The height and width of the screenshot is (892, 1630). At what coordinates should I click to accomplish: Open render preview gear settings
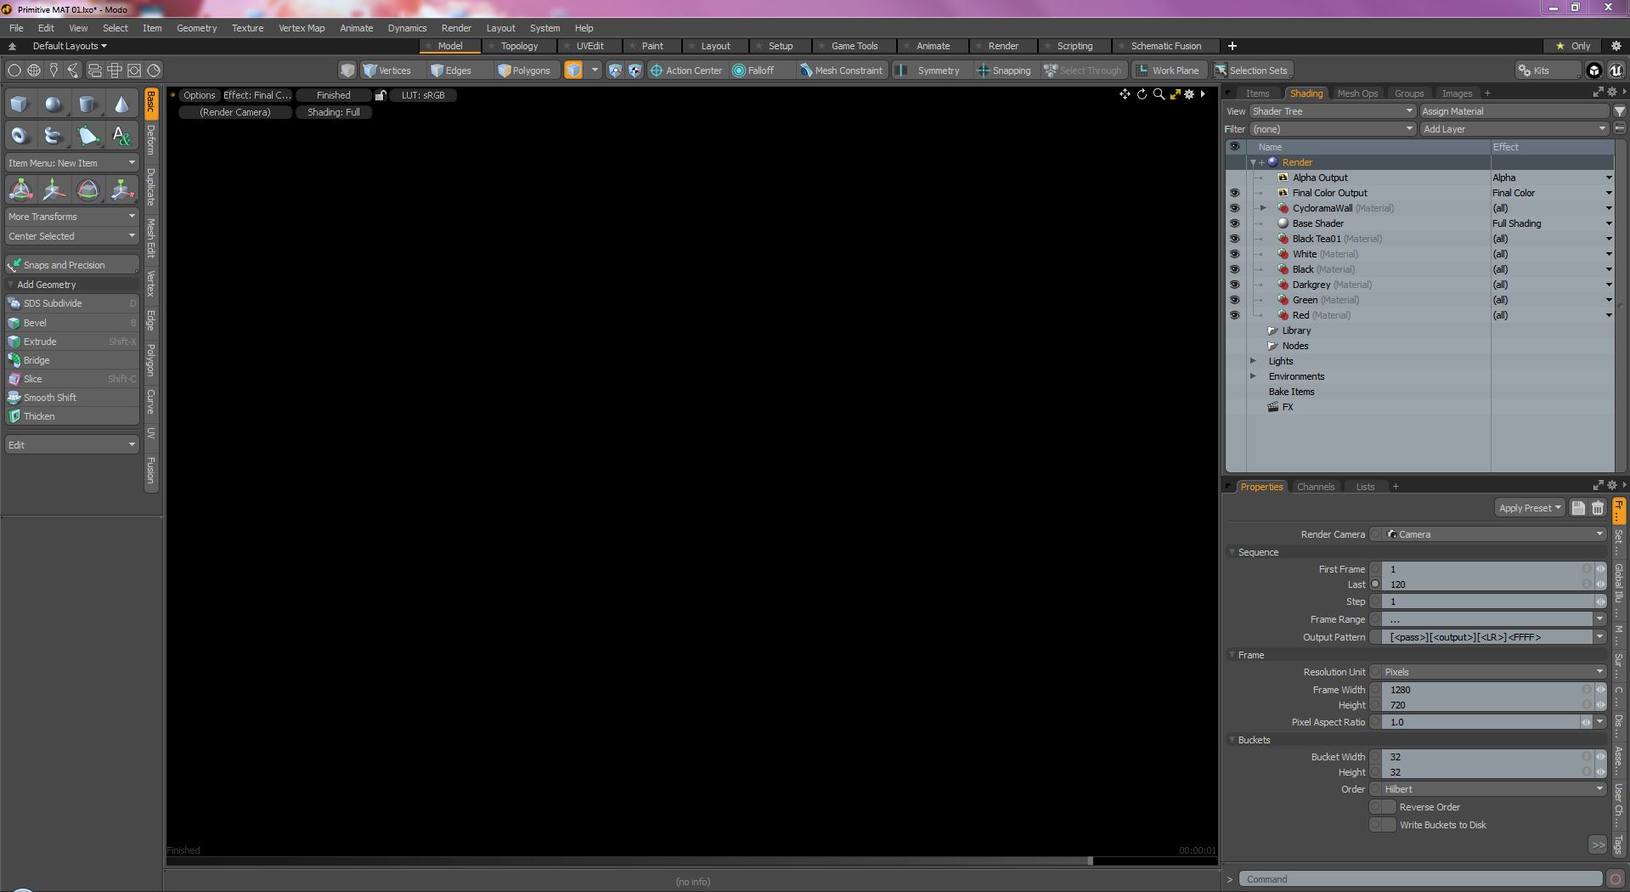[1189, 94]
